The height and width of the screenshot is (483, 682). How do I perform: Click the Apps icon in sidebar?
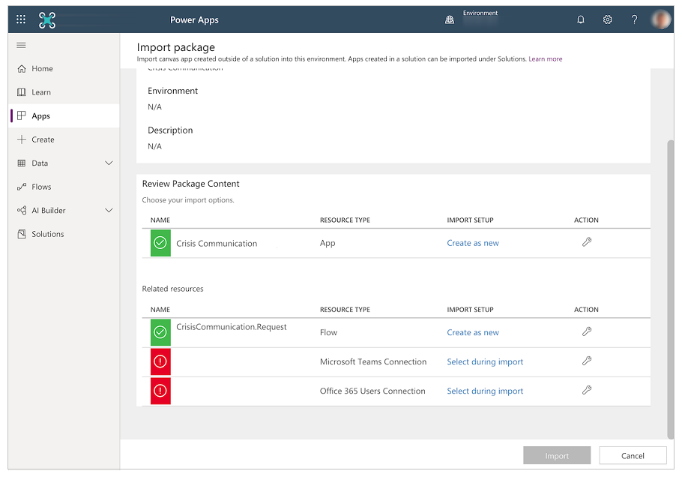(21, 115)
